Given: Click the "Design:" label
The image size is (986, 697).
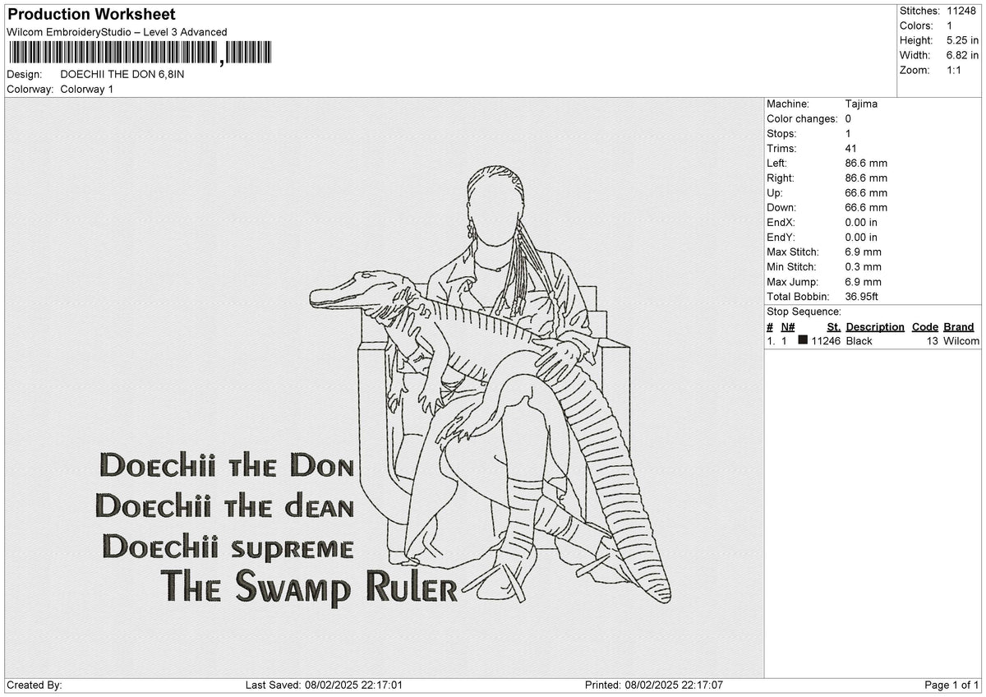Looking at the screenshot, I should click(25, 74).
